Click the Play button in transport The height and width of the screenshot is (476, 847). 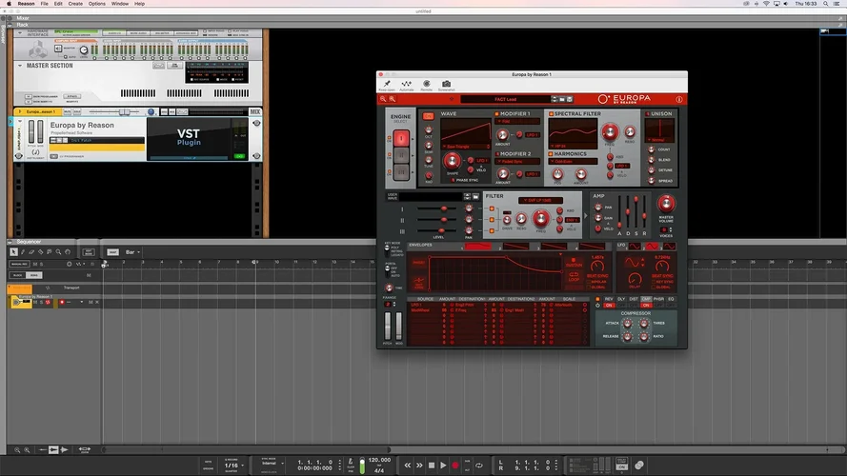(x=443, y=466)
